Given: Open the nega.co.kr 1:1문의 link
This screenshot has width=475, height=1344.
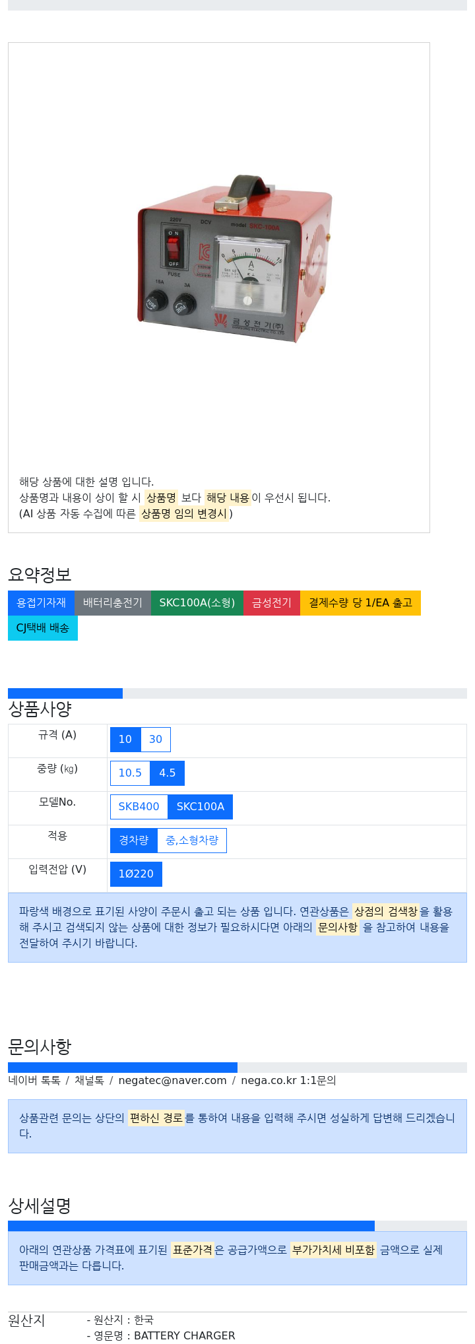Looking at the screenshot, I should tap(288, 1081).
